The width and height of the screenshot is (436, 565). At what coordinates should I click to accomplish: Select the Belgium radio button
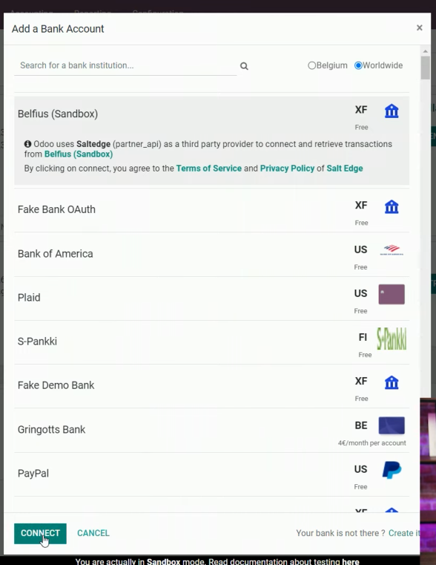click(312, 65)
